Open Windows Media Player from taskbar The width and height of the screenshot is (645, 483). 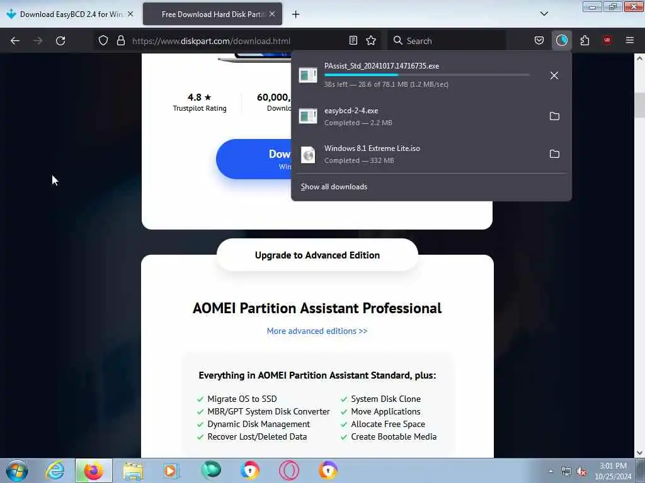pos(171,470)
